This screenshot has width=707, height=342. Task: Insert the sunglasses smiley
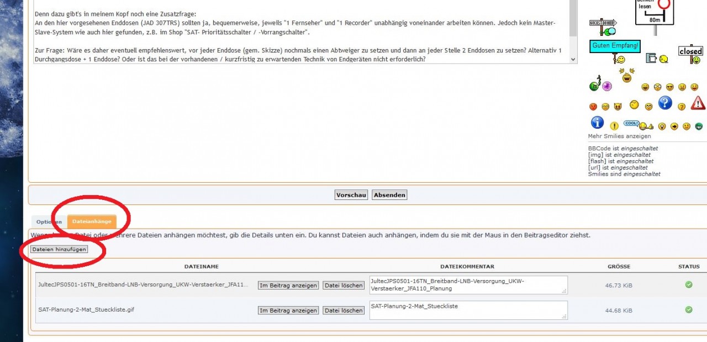[669, 87]
